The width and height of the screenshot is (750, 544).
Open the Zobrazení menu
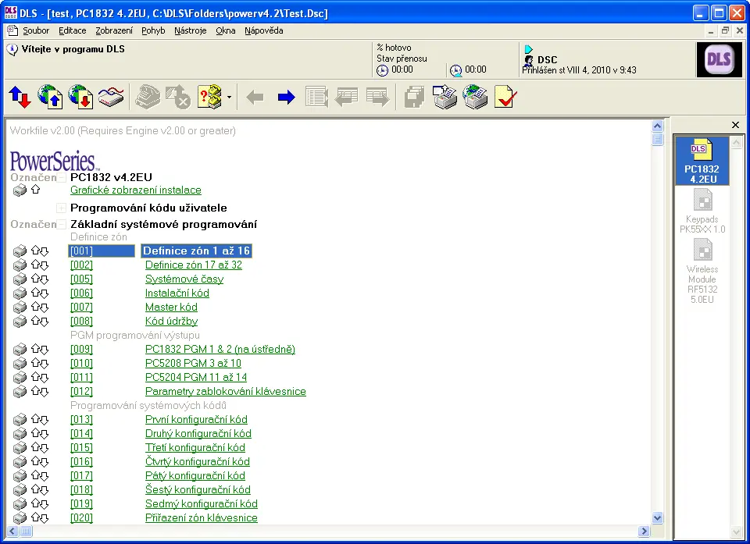coord(114,30)
